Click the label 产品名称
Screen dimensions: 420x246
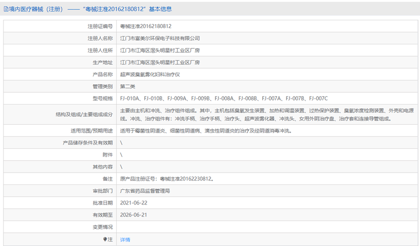[103, 74]
